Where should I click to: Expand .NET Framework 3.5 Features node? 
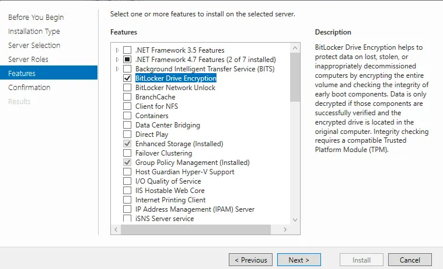117,50
